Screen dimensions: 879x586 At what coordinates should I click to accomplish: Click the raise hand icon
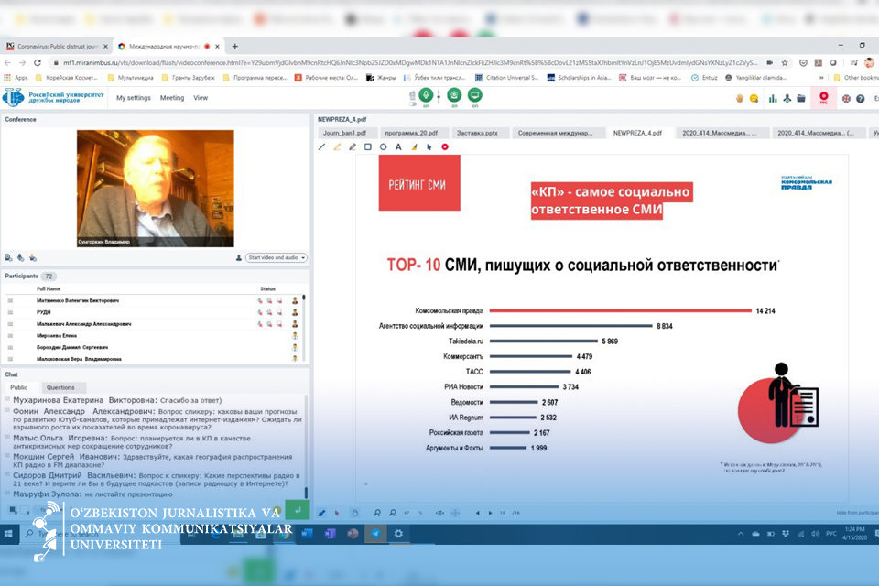coord(740,99)
